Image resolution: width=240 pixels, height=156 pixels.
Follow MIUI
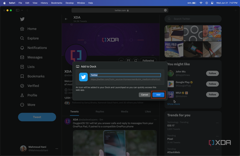(x=212, y=95)
